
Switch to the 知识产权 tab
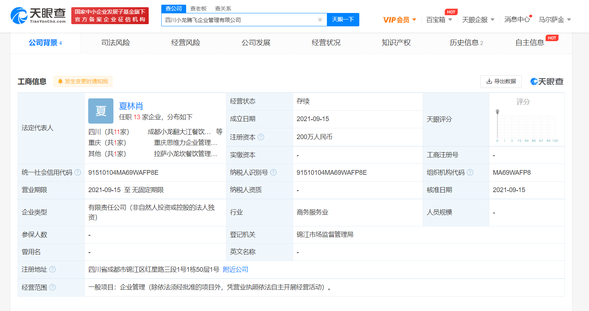click(396, 43)
